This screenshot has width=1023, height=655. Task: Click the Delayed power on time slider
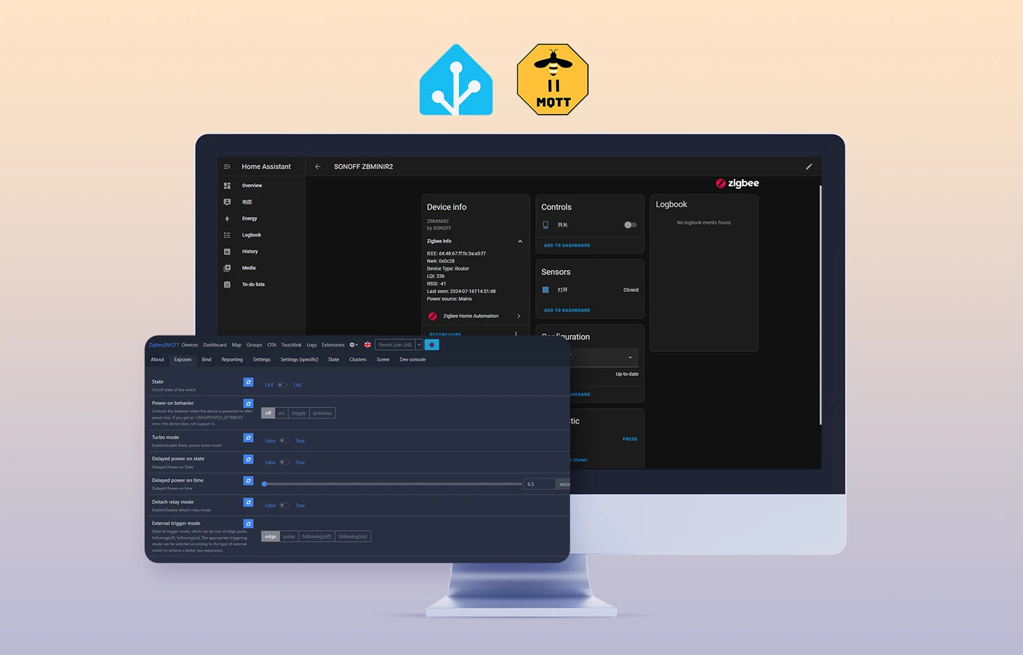[393, 484]
